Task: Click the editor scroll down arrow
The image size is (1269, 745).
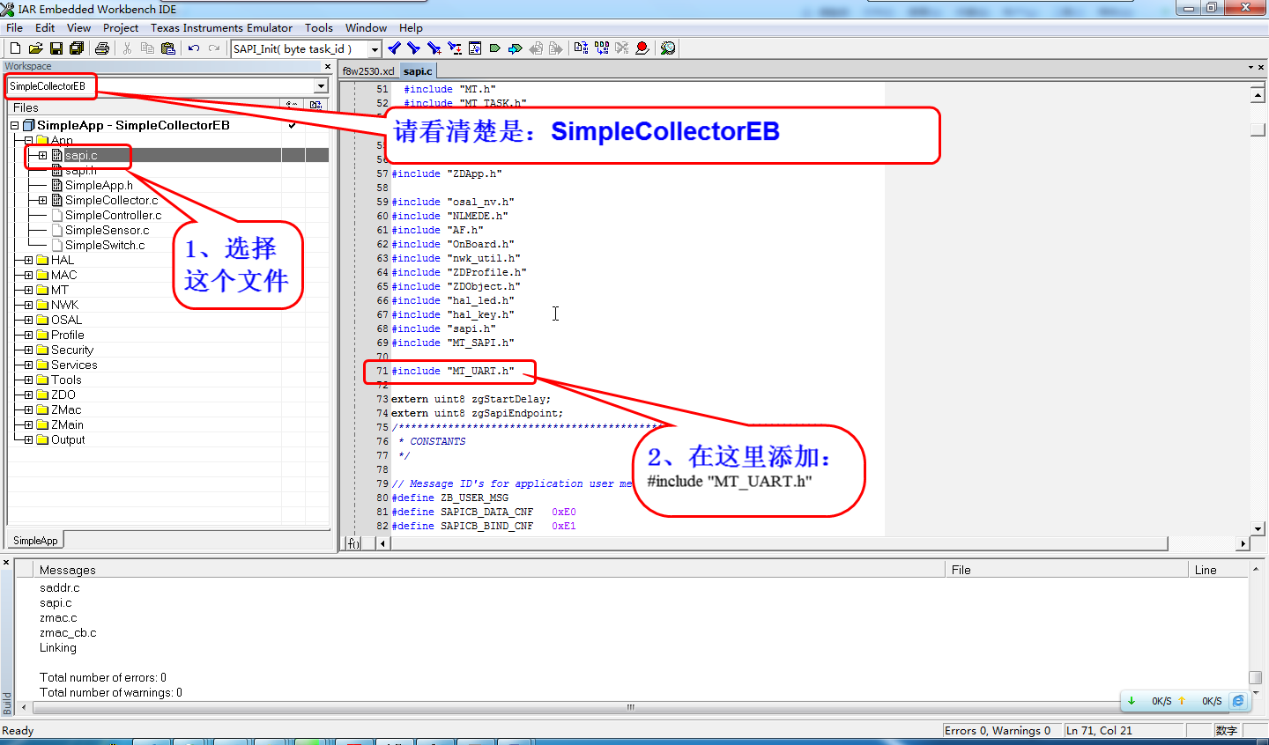Action: 1258,528
